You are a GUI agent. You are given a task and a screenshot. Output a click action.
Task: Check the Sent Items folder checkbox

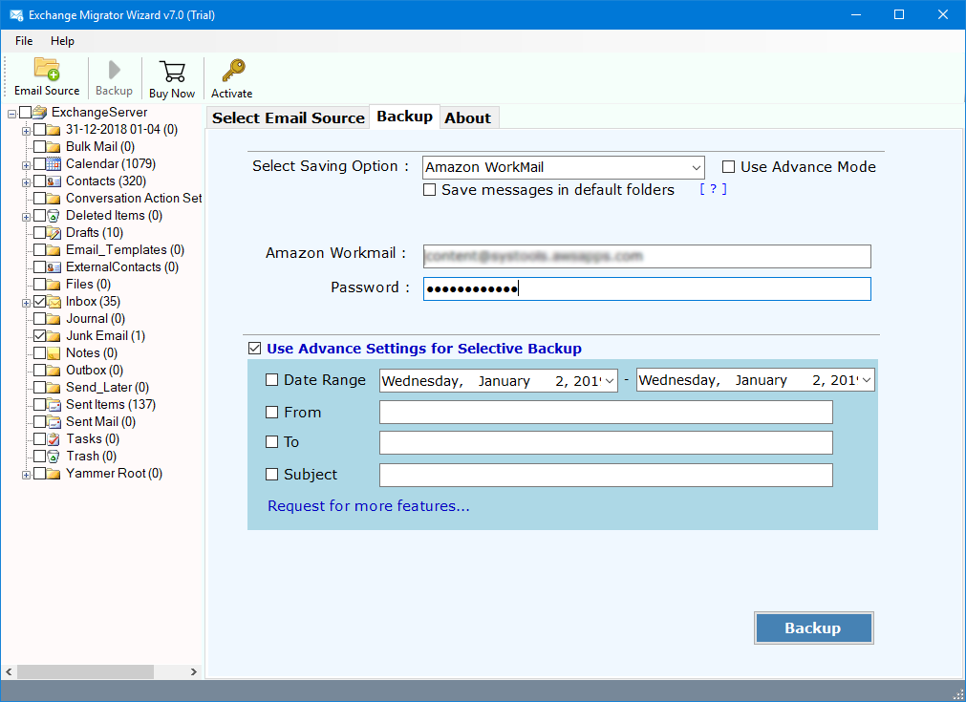pyautogui.click(x=40, y=405)
